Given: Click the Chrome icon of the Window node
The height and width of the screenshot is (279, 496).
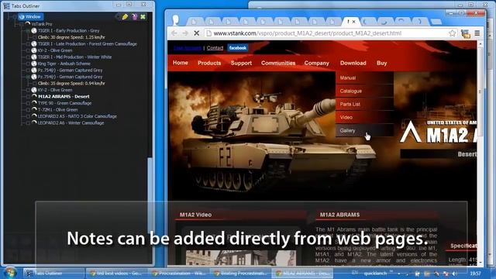Looking at the screenshot, I should tap(22, 17).
